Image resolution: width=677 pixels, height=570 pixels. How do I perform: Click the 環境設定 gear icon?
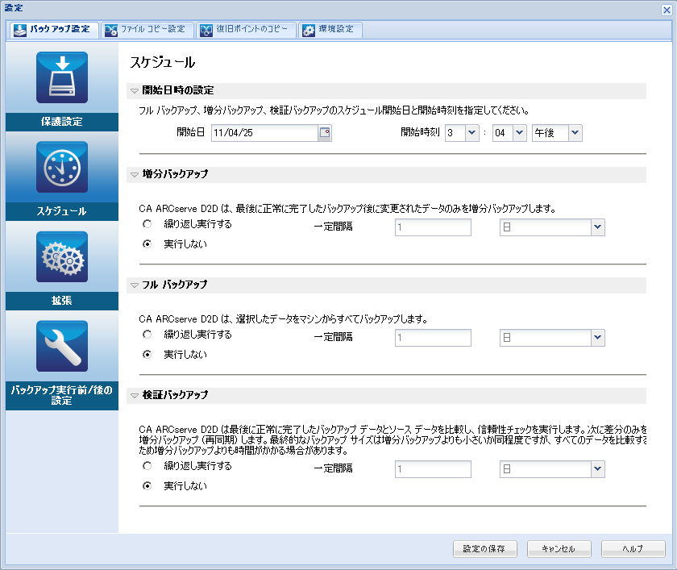click(x=308, y=30)
